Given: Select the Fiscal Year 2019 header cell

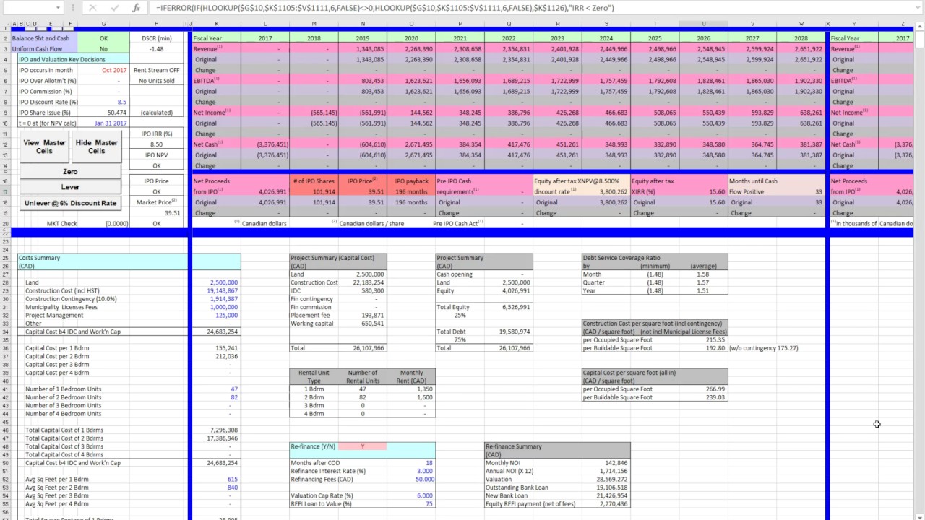Looking at the screenshot, I should [363, 38].
